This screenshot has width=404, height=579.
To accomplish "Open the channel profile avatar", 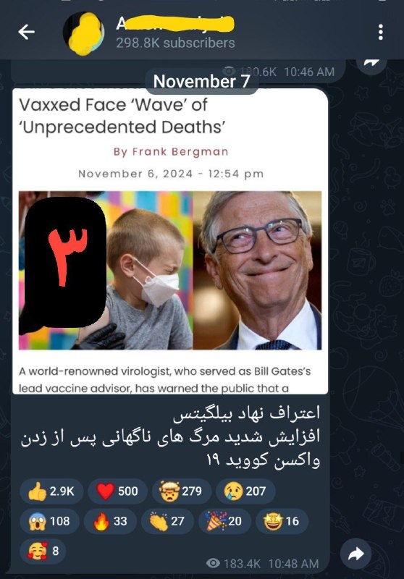I will [x=83, y=33].
